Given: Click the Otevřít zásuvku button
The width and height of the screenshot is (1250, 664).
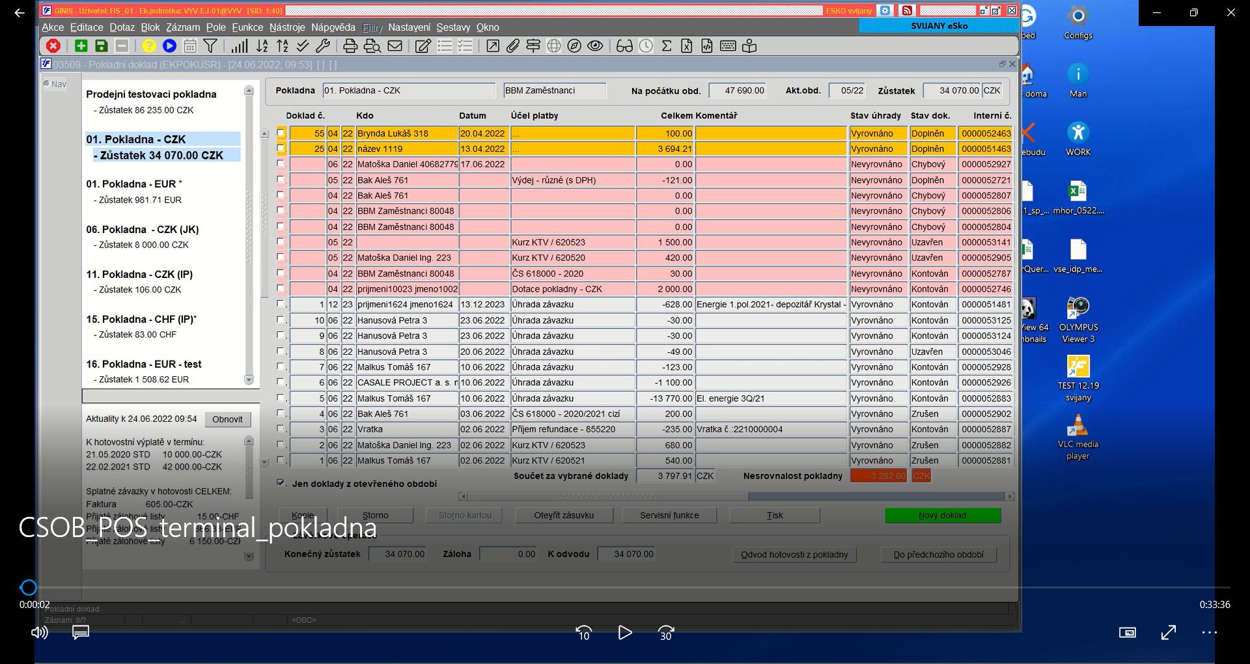Looking at the screenshot, I should (x=564, y=516).
